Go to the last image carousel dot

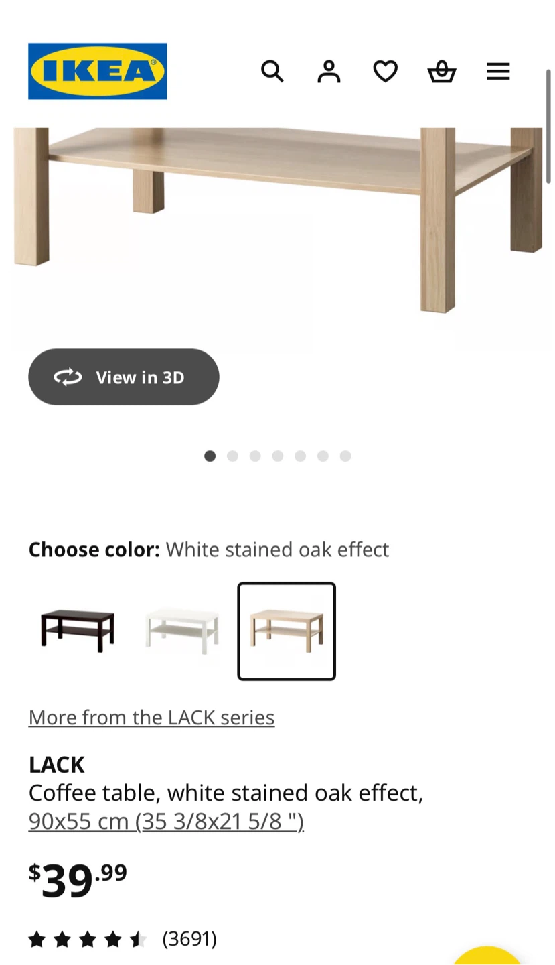345,456
